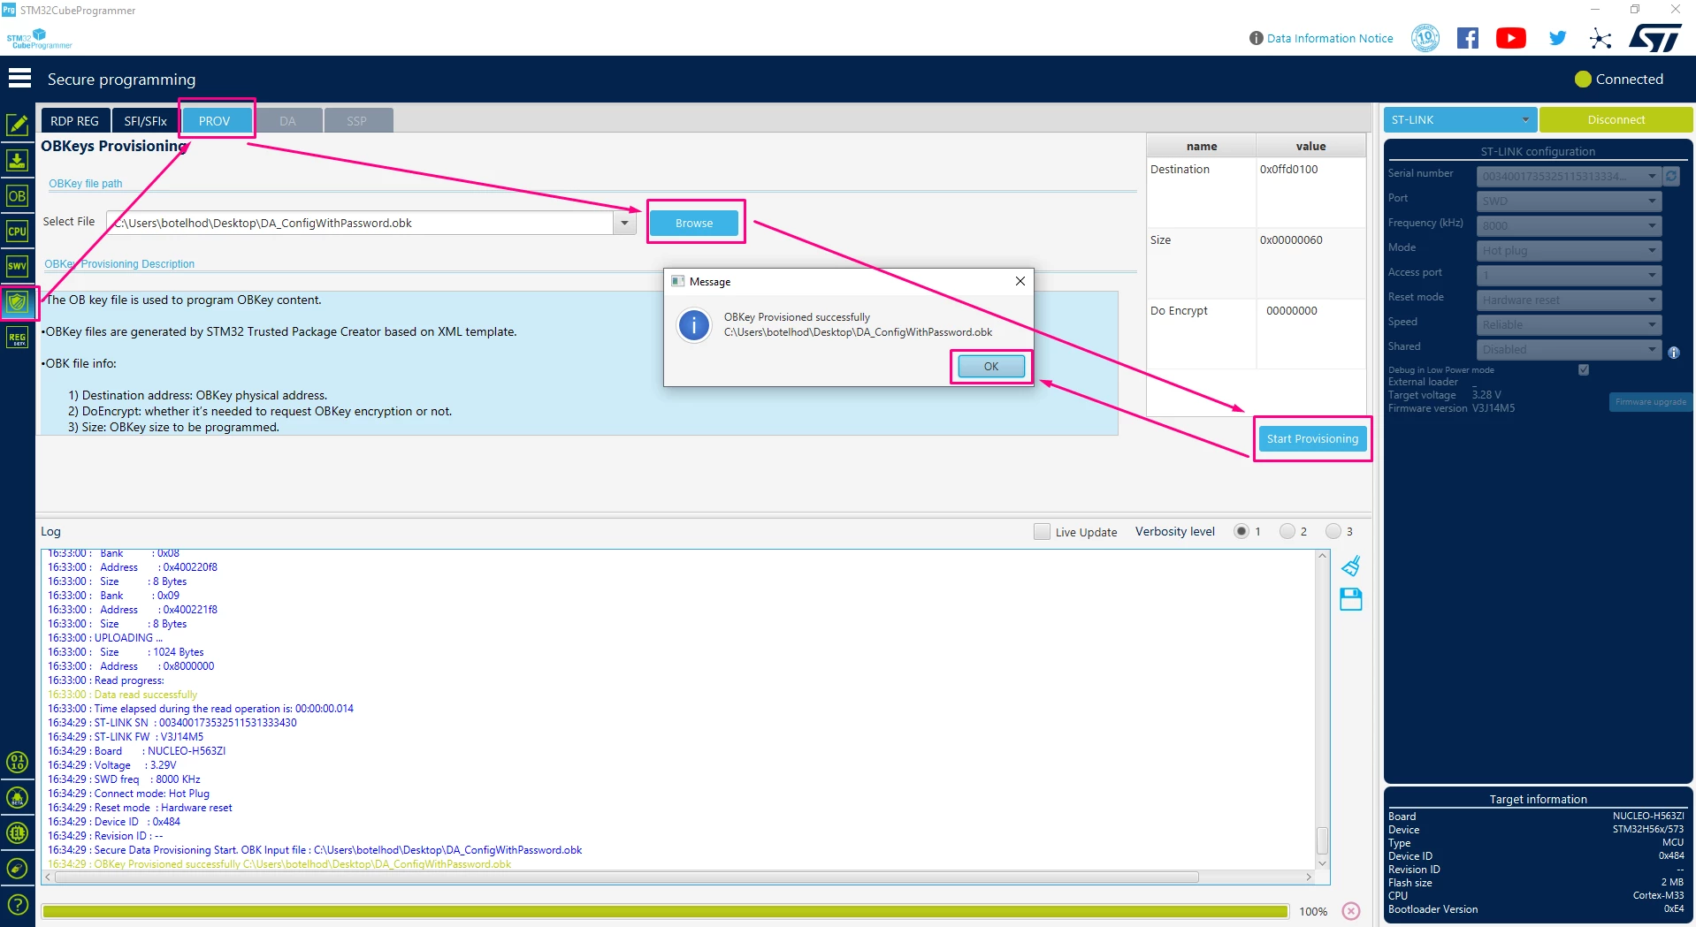1696x927 pixels.
Task: Click the 10-year anniversary badge icon
Action: (1425, 38)
